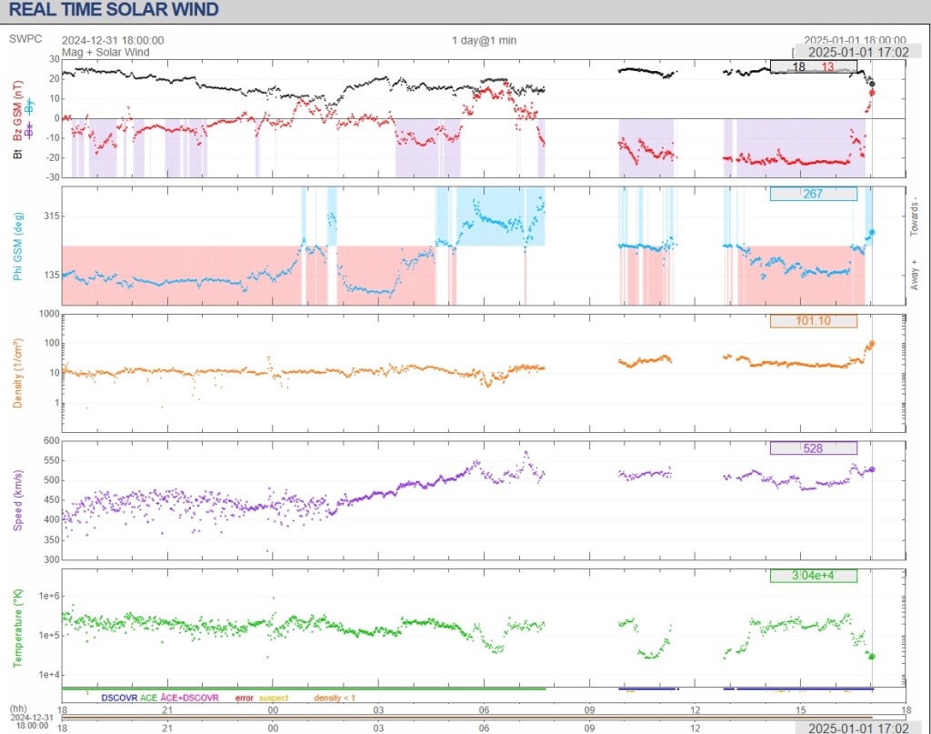
Task: Toggle the Bt series label
Action: (18, 156)
